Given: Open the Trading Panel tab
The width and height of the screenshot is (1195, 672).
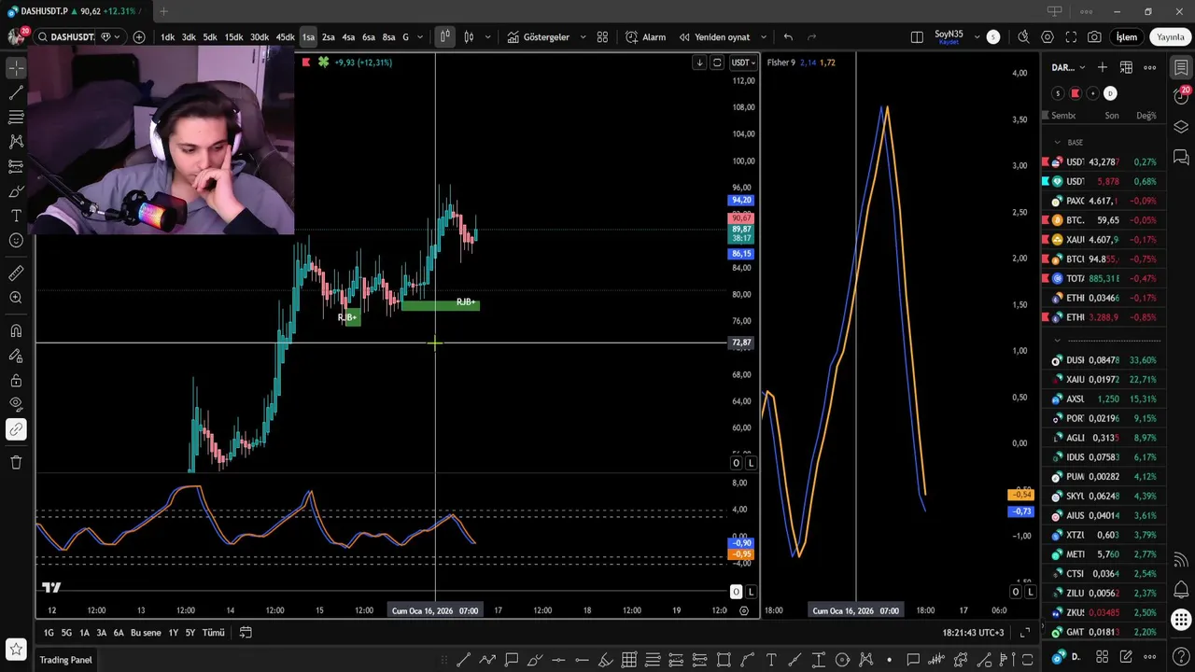Looking at the screenshot, I should pyautogui.click(x=65, y=660).
